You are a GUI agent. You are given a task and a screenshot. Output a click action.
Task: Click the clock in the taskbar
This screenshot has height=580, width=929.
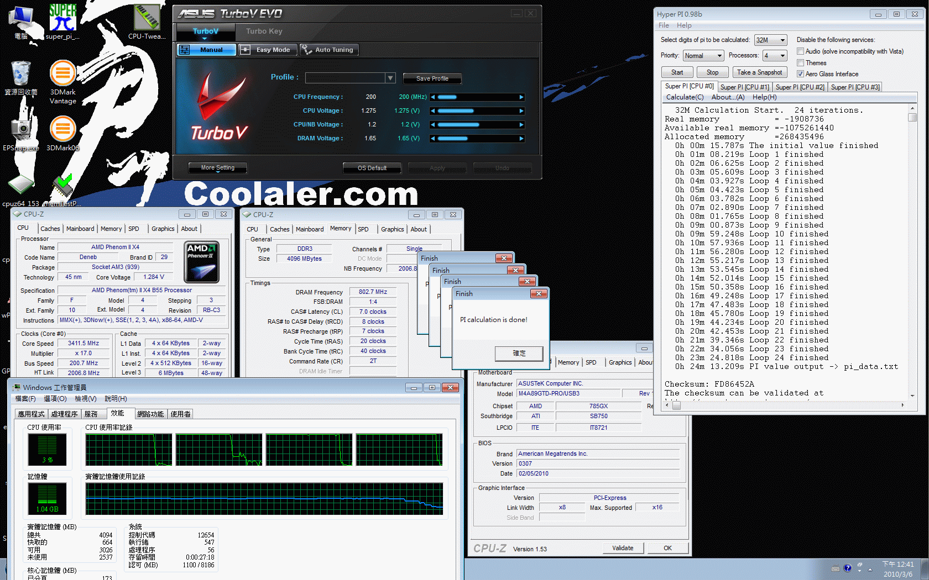point(897,569)
